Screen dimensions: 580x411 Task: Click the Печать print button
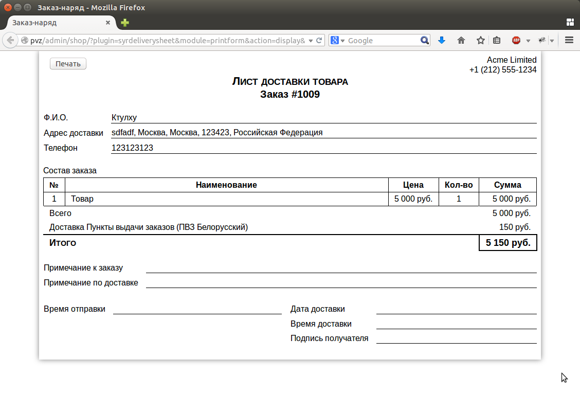[x=68, y=64]
